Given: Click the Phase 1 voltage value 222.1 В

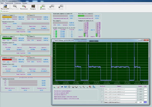Looking at the screenshot, I should pos(21,17).
